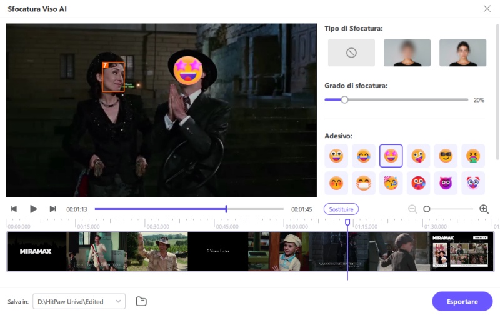This screenshot has height=315, width=500.
Task: Click the Esportare button
Action: click(x=462, y=301)
